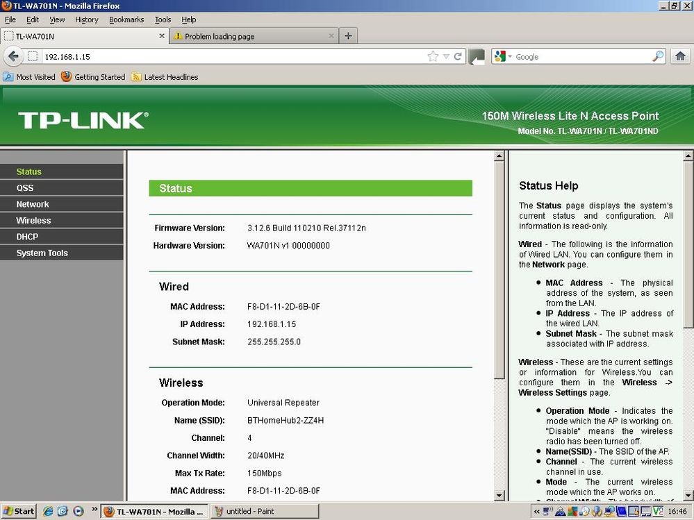
Task: Open the DHCP section in sidebar
Action: pos(62,237)
